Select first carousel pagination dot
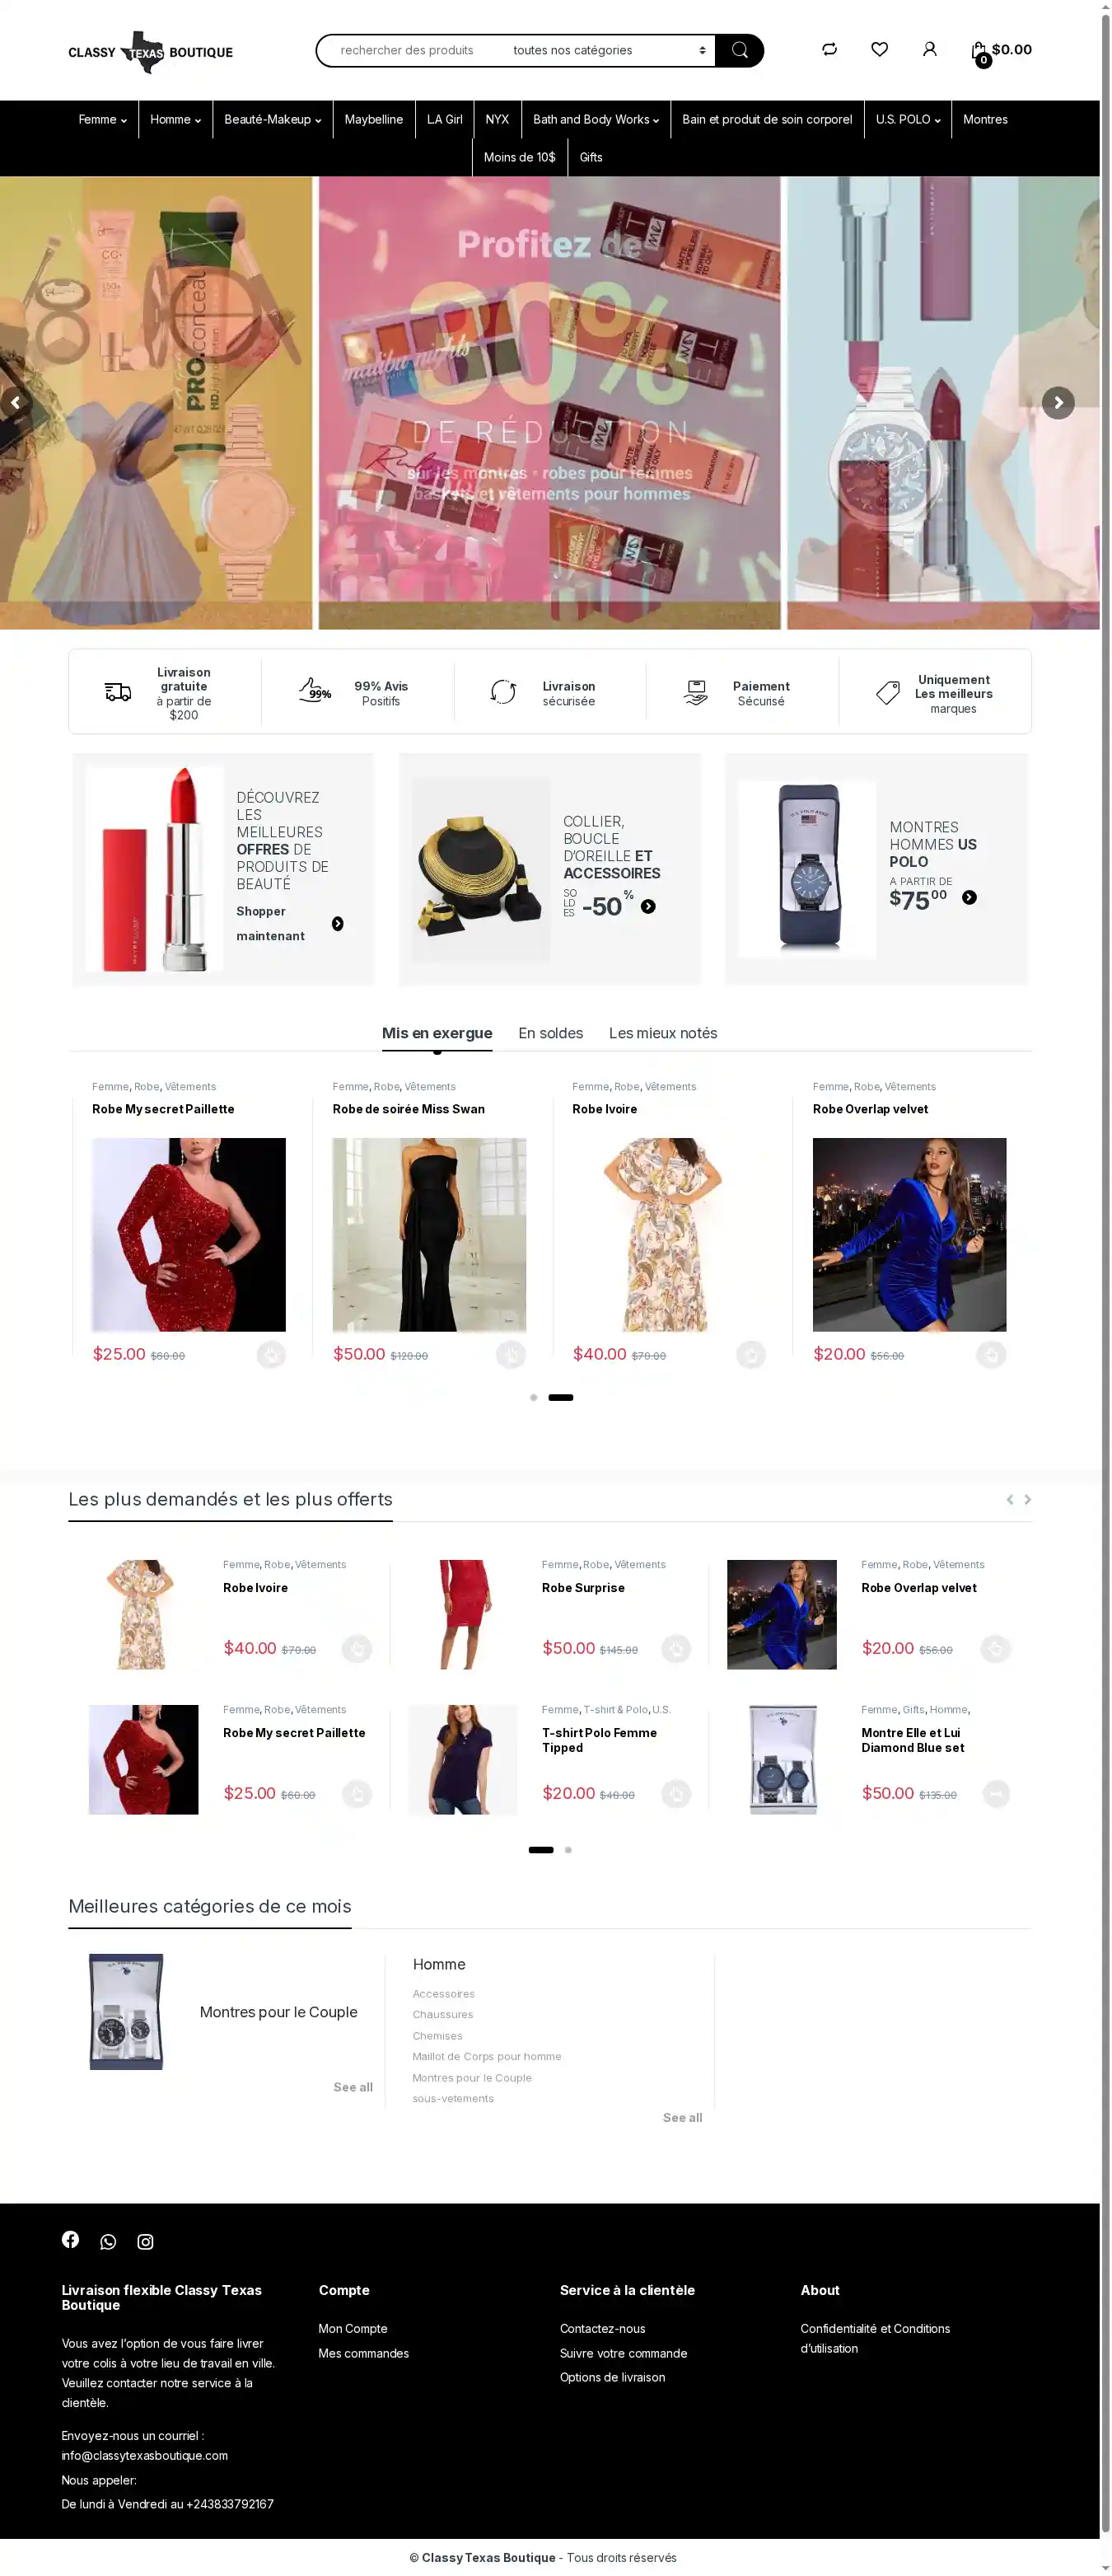The width and height of the screenshot is (1112, 2576). click(x=533, y=1397)
